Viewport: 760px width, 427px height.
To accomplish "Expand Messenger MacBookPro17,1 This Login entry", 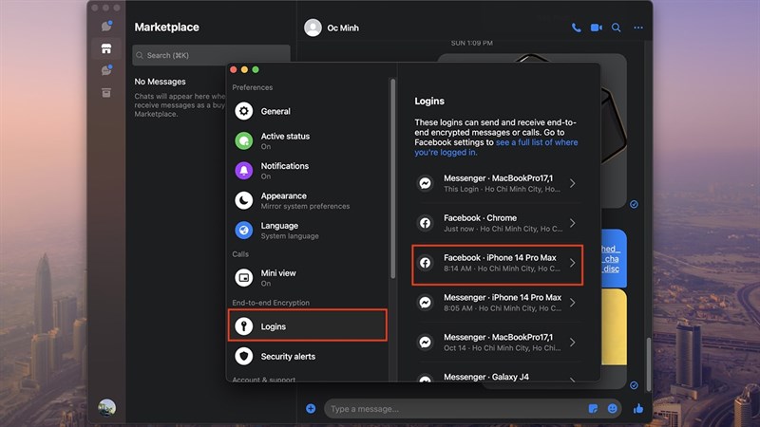I will pyautogui.click(x=497, y=183).
